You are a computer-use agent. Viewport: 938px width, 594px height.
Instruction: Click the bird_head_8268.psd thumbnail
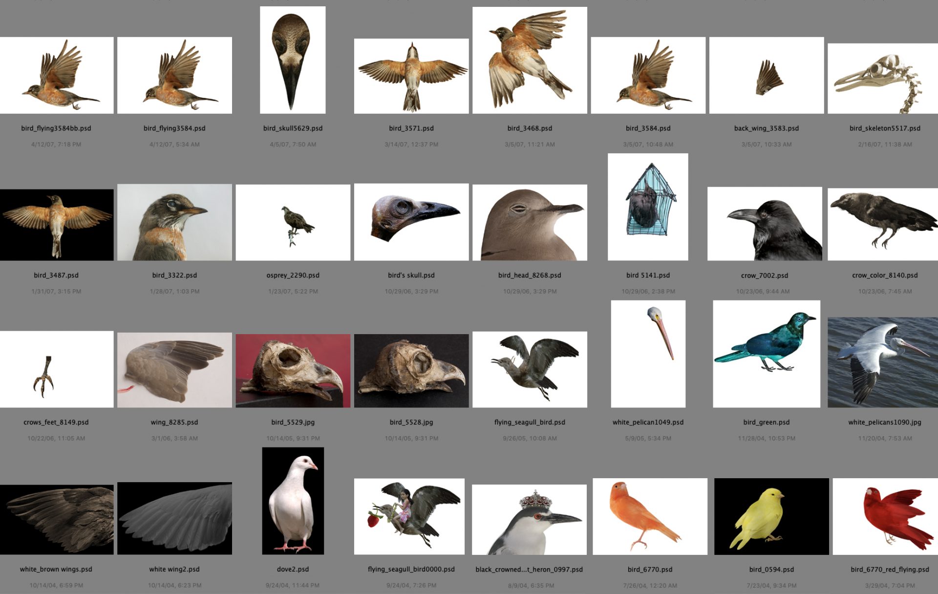point(530,222)
